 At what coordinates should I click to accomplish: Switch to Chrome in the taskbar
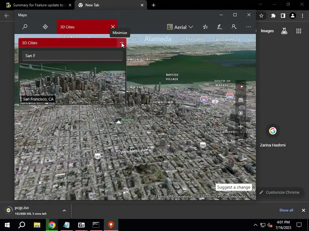coord(52,225)
